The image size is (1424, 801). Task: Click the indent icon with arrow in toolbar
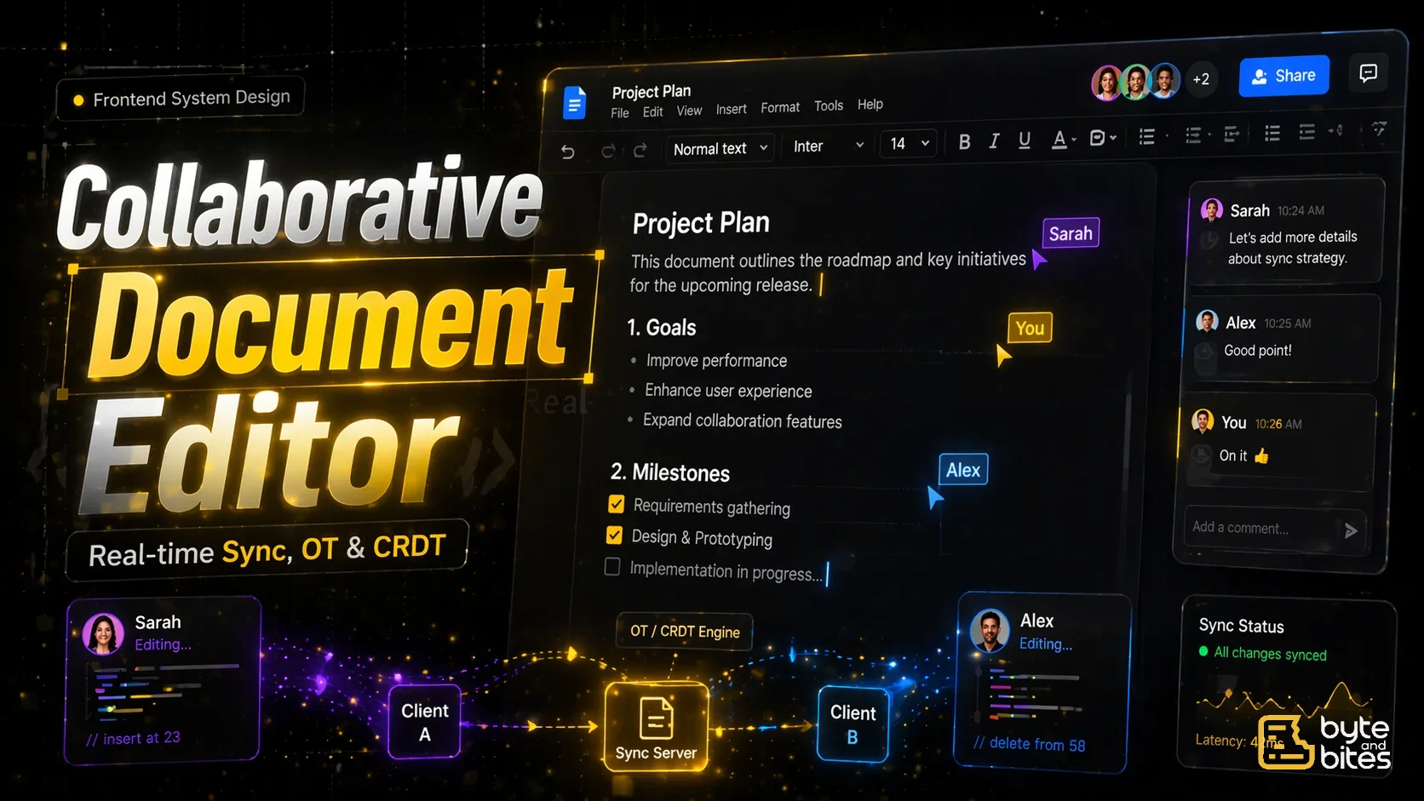pyautogui.click(x=1232, y=134)
